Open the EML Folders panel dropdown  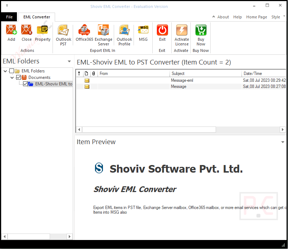(x=69, y=61)
